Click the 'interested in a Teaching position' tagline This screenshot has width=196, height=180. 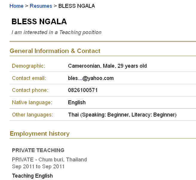[56, 32]
